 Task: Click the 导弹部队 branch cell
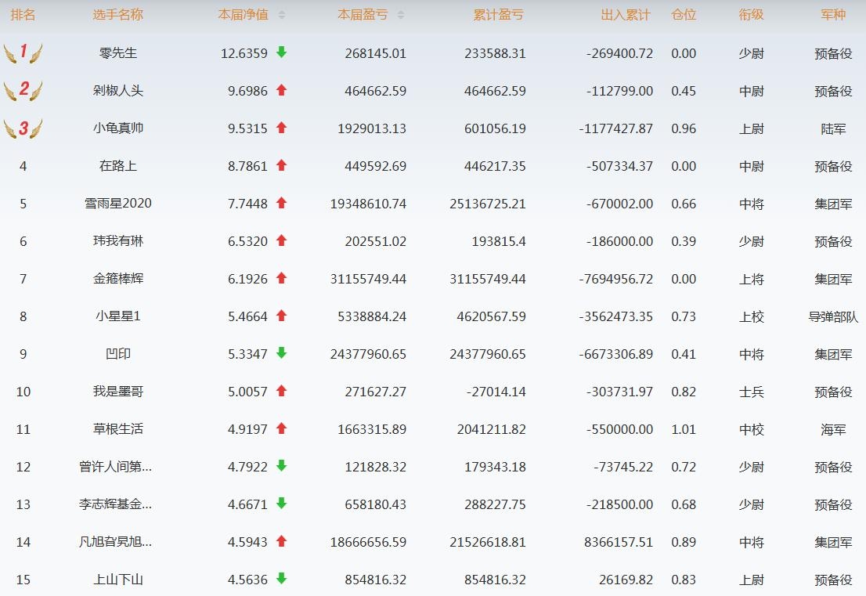click(x=833, y=316)
